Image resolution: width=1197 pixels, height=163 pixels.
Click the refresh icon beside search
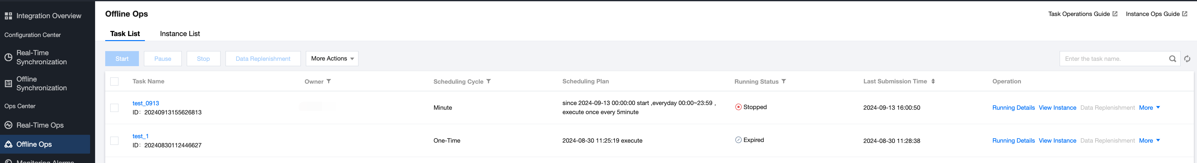[1187, 59]
